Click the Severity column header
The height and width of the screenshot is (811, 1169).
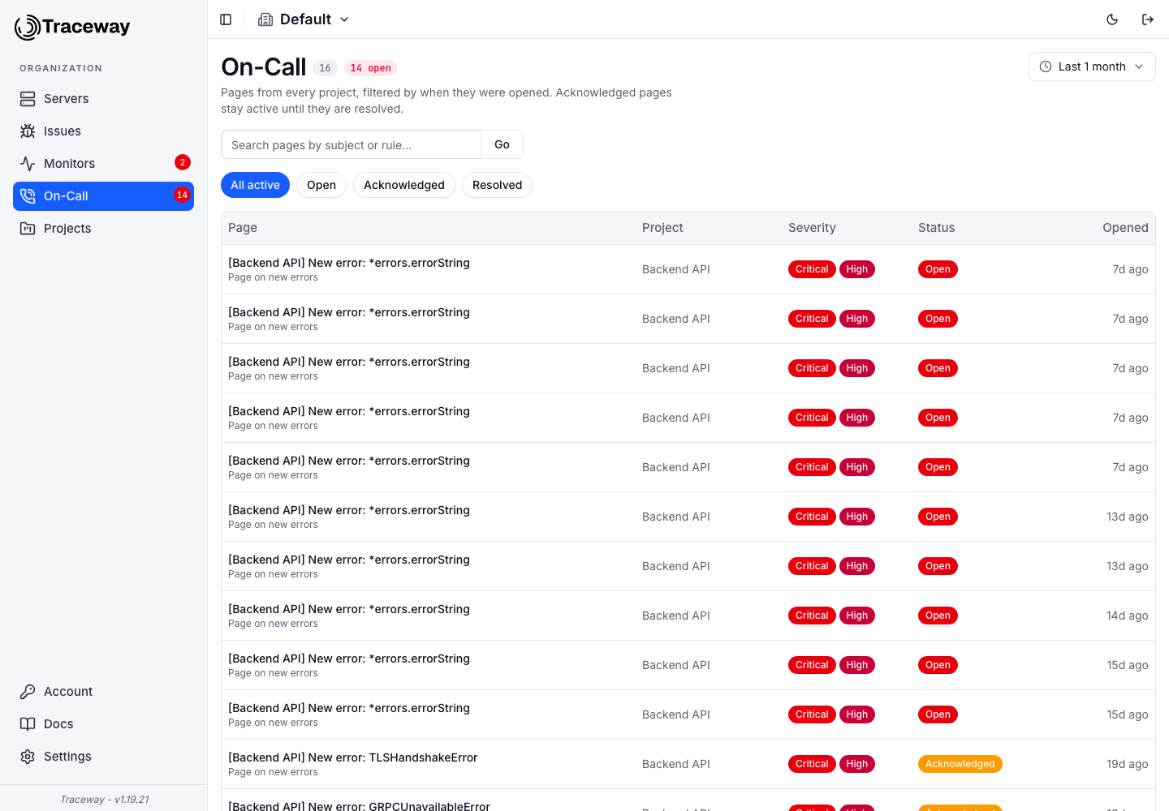coord(812,228)
